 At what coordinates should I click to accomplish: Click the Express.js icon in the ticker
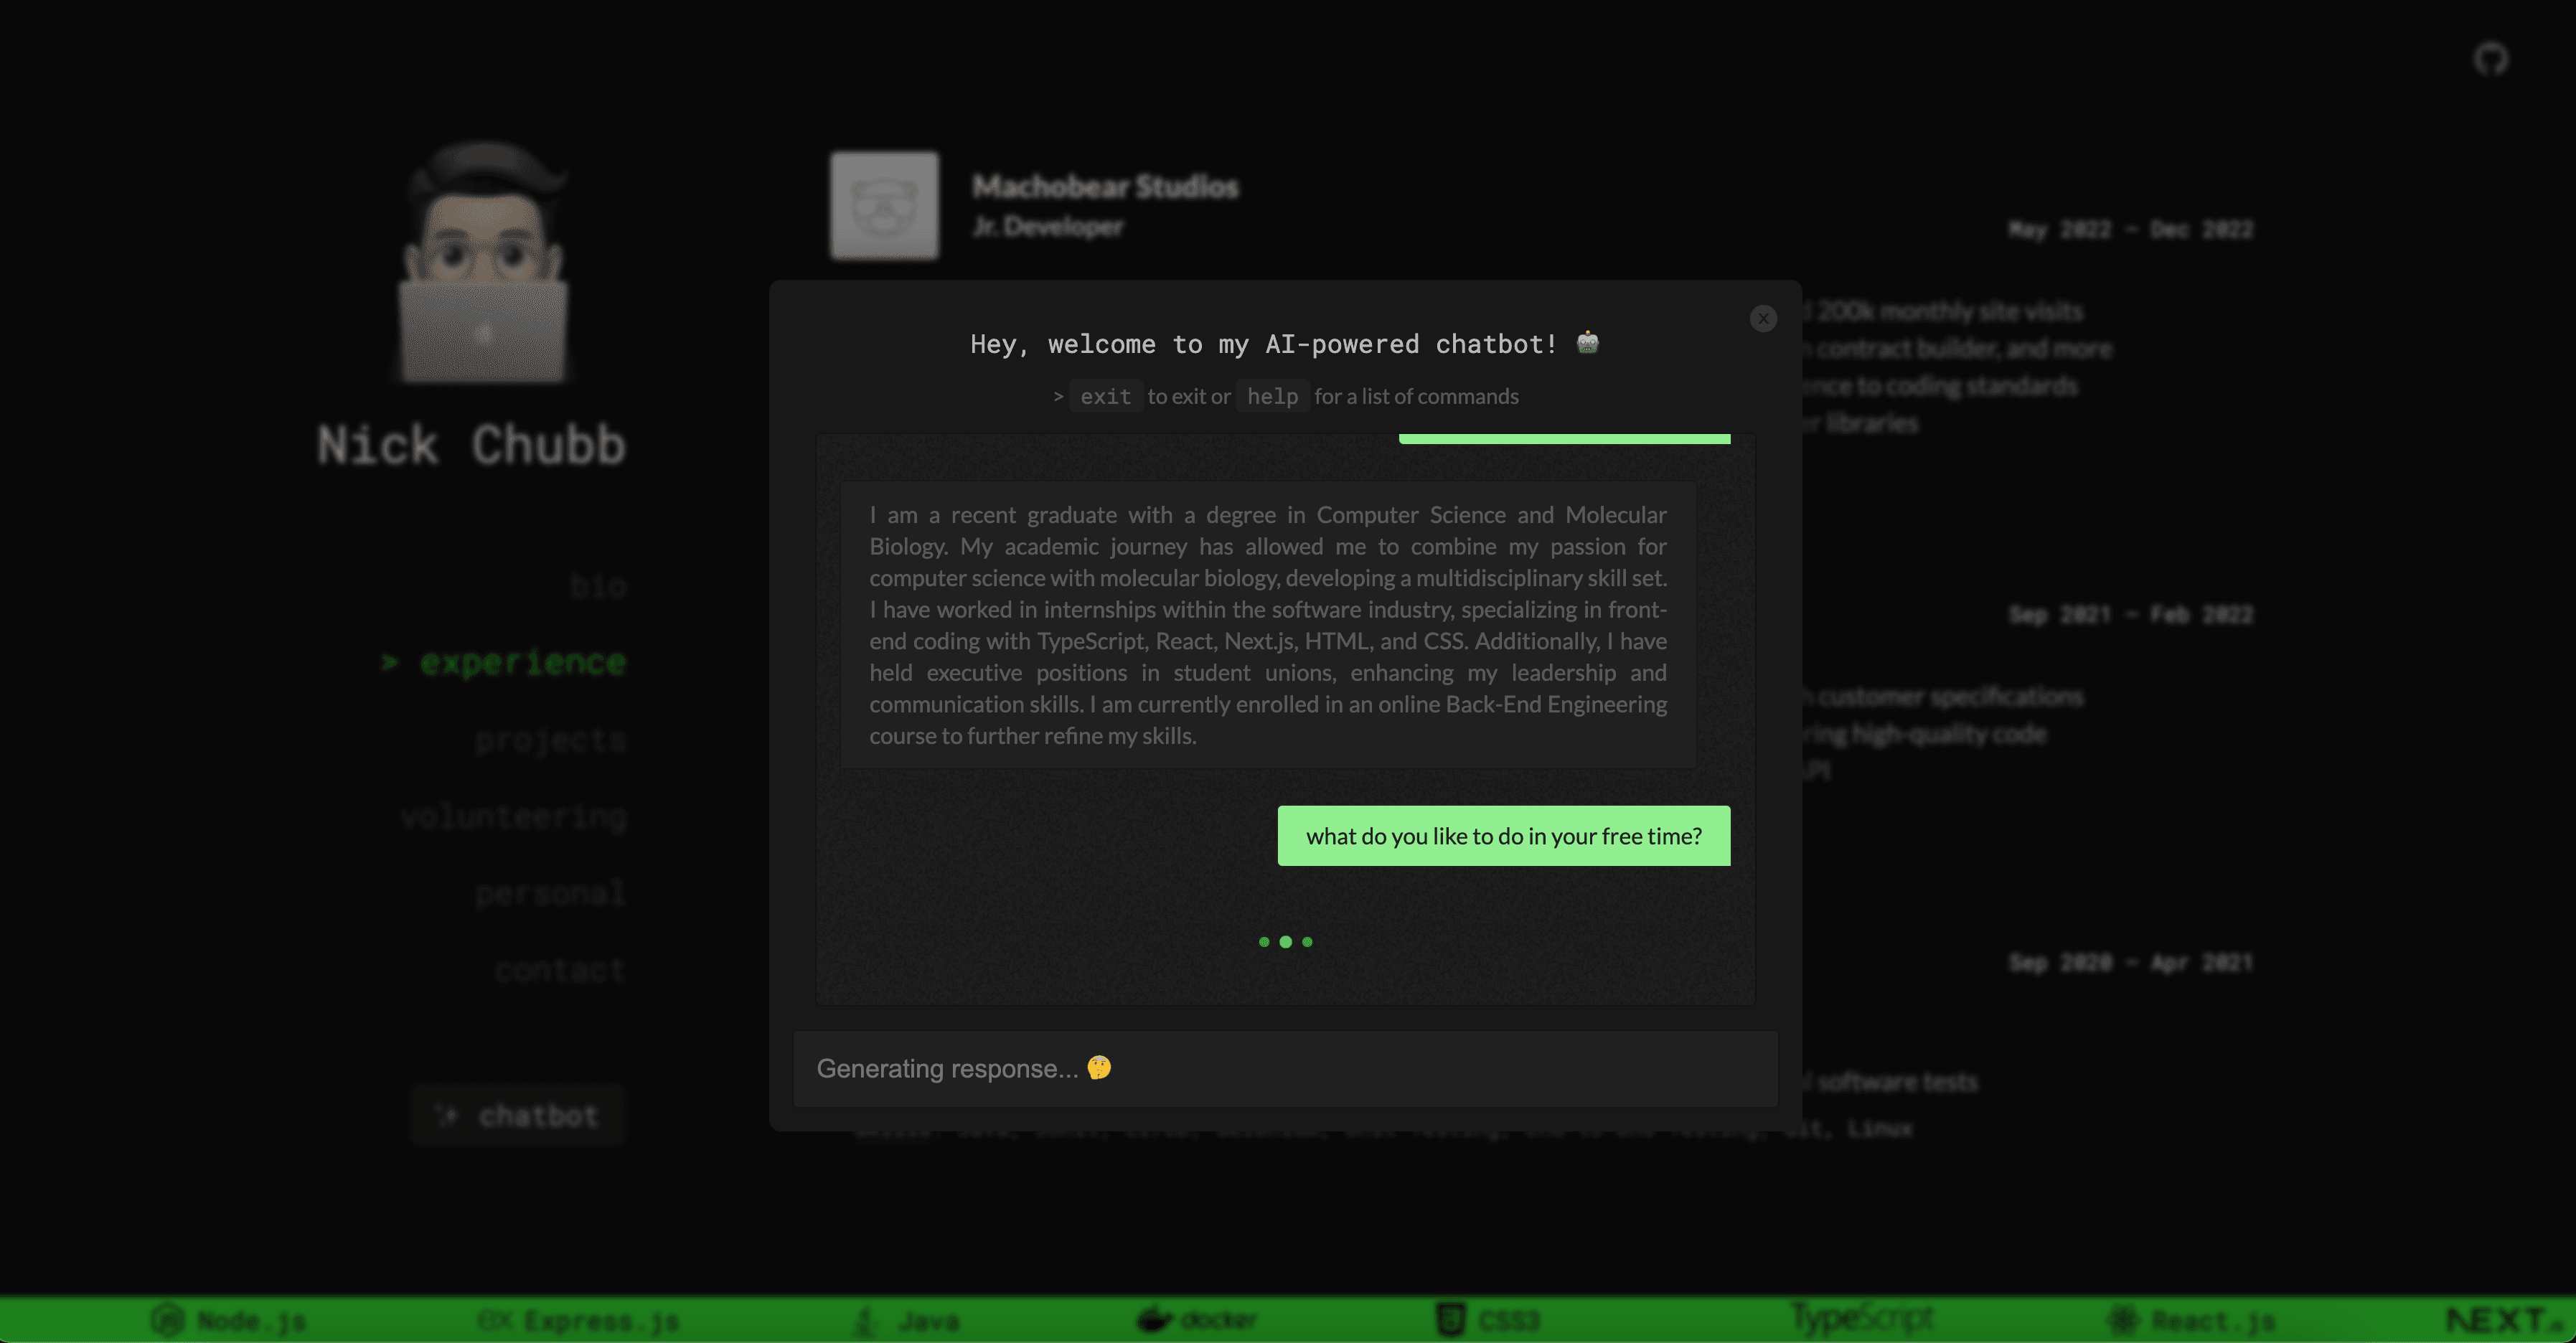[x=495, y=1320]
